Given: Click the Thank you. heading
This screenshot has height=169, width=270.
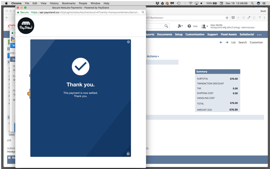Looking at the screenshot, I should [x=81, y=84].
